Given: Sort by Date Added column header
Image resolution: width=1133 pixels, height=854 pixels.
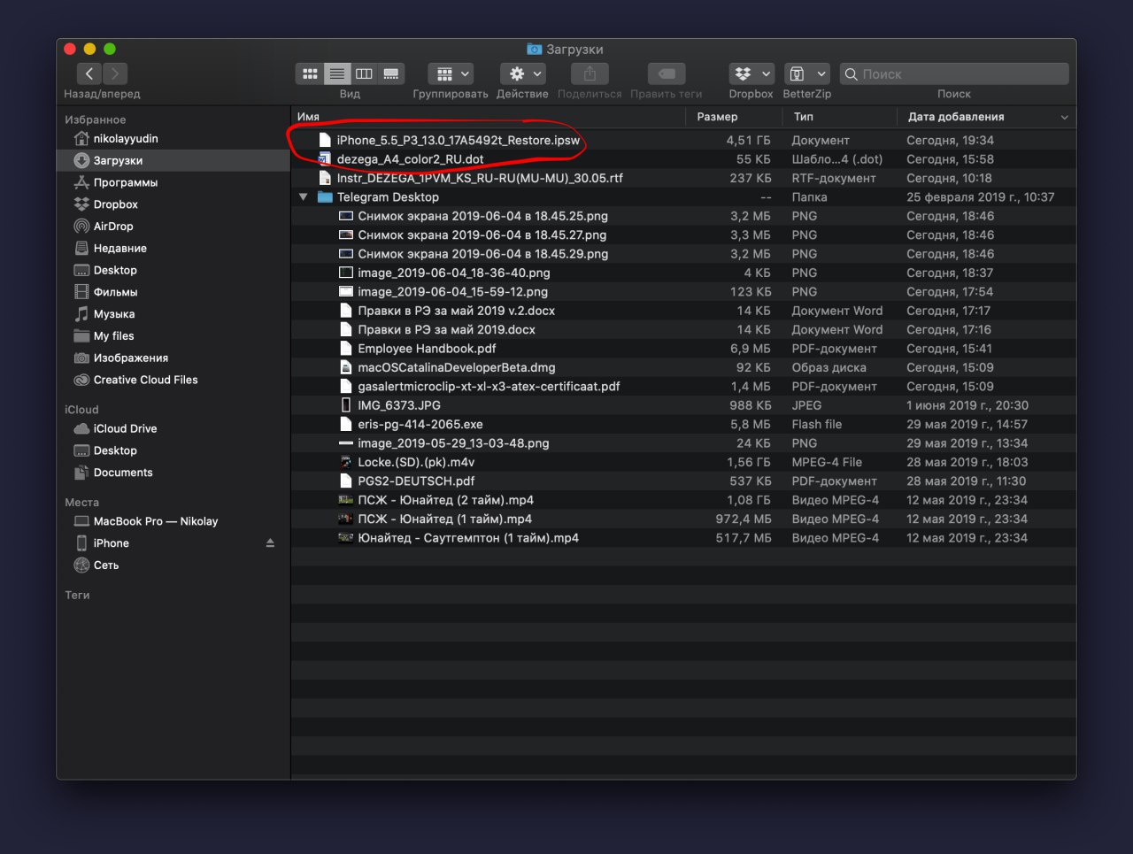Looking at the screenshot, I should click(956, 117).
